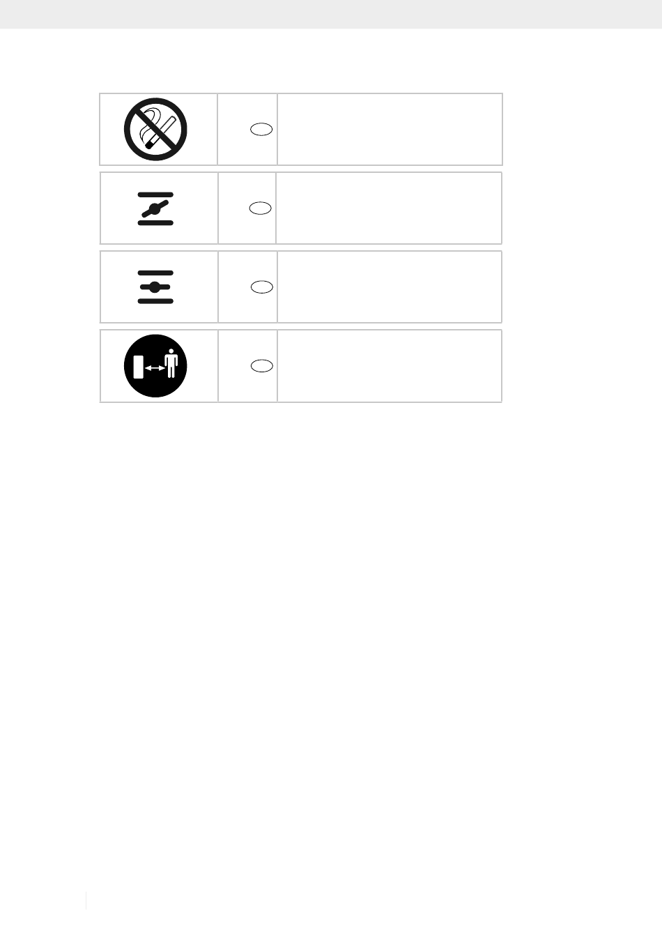The width and height of the screenshot is (662, 937).
Task: Click the double arrow inside distance symbol
Action: point(155,367)
